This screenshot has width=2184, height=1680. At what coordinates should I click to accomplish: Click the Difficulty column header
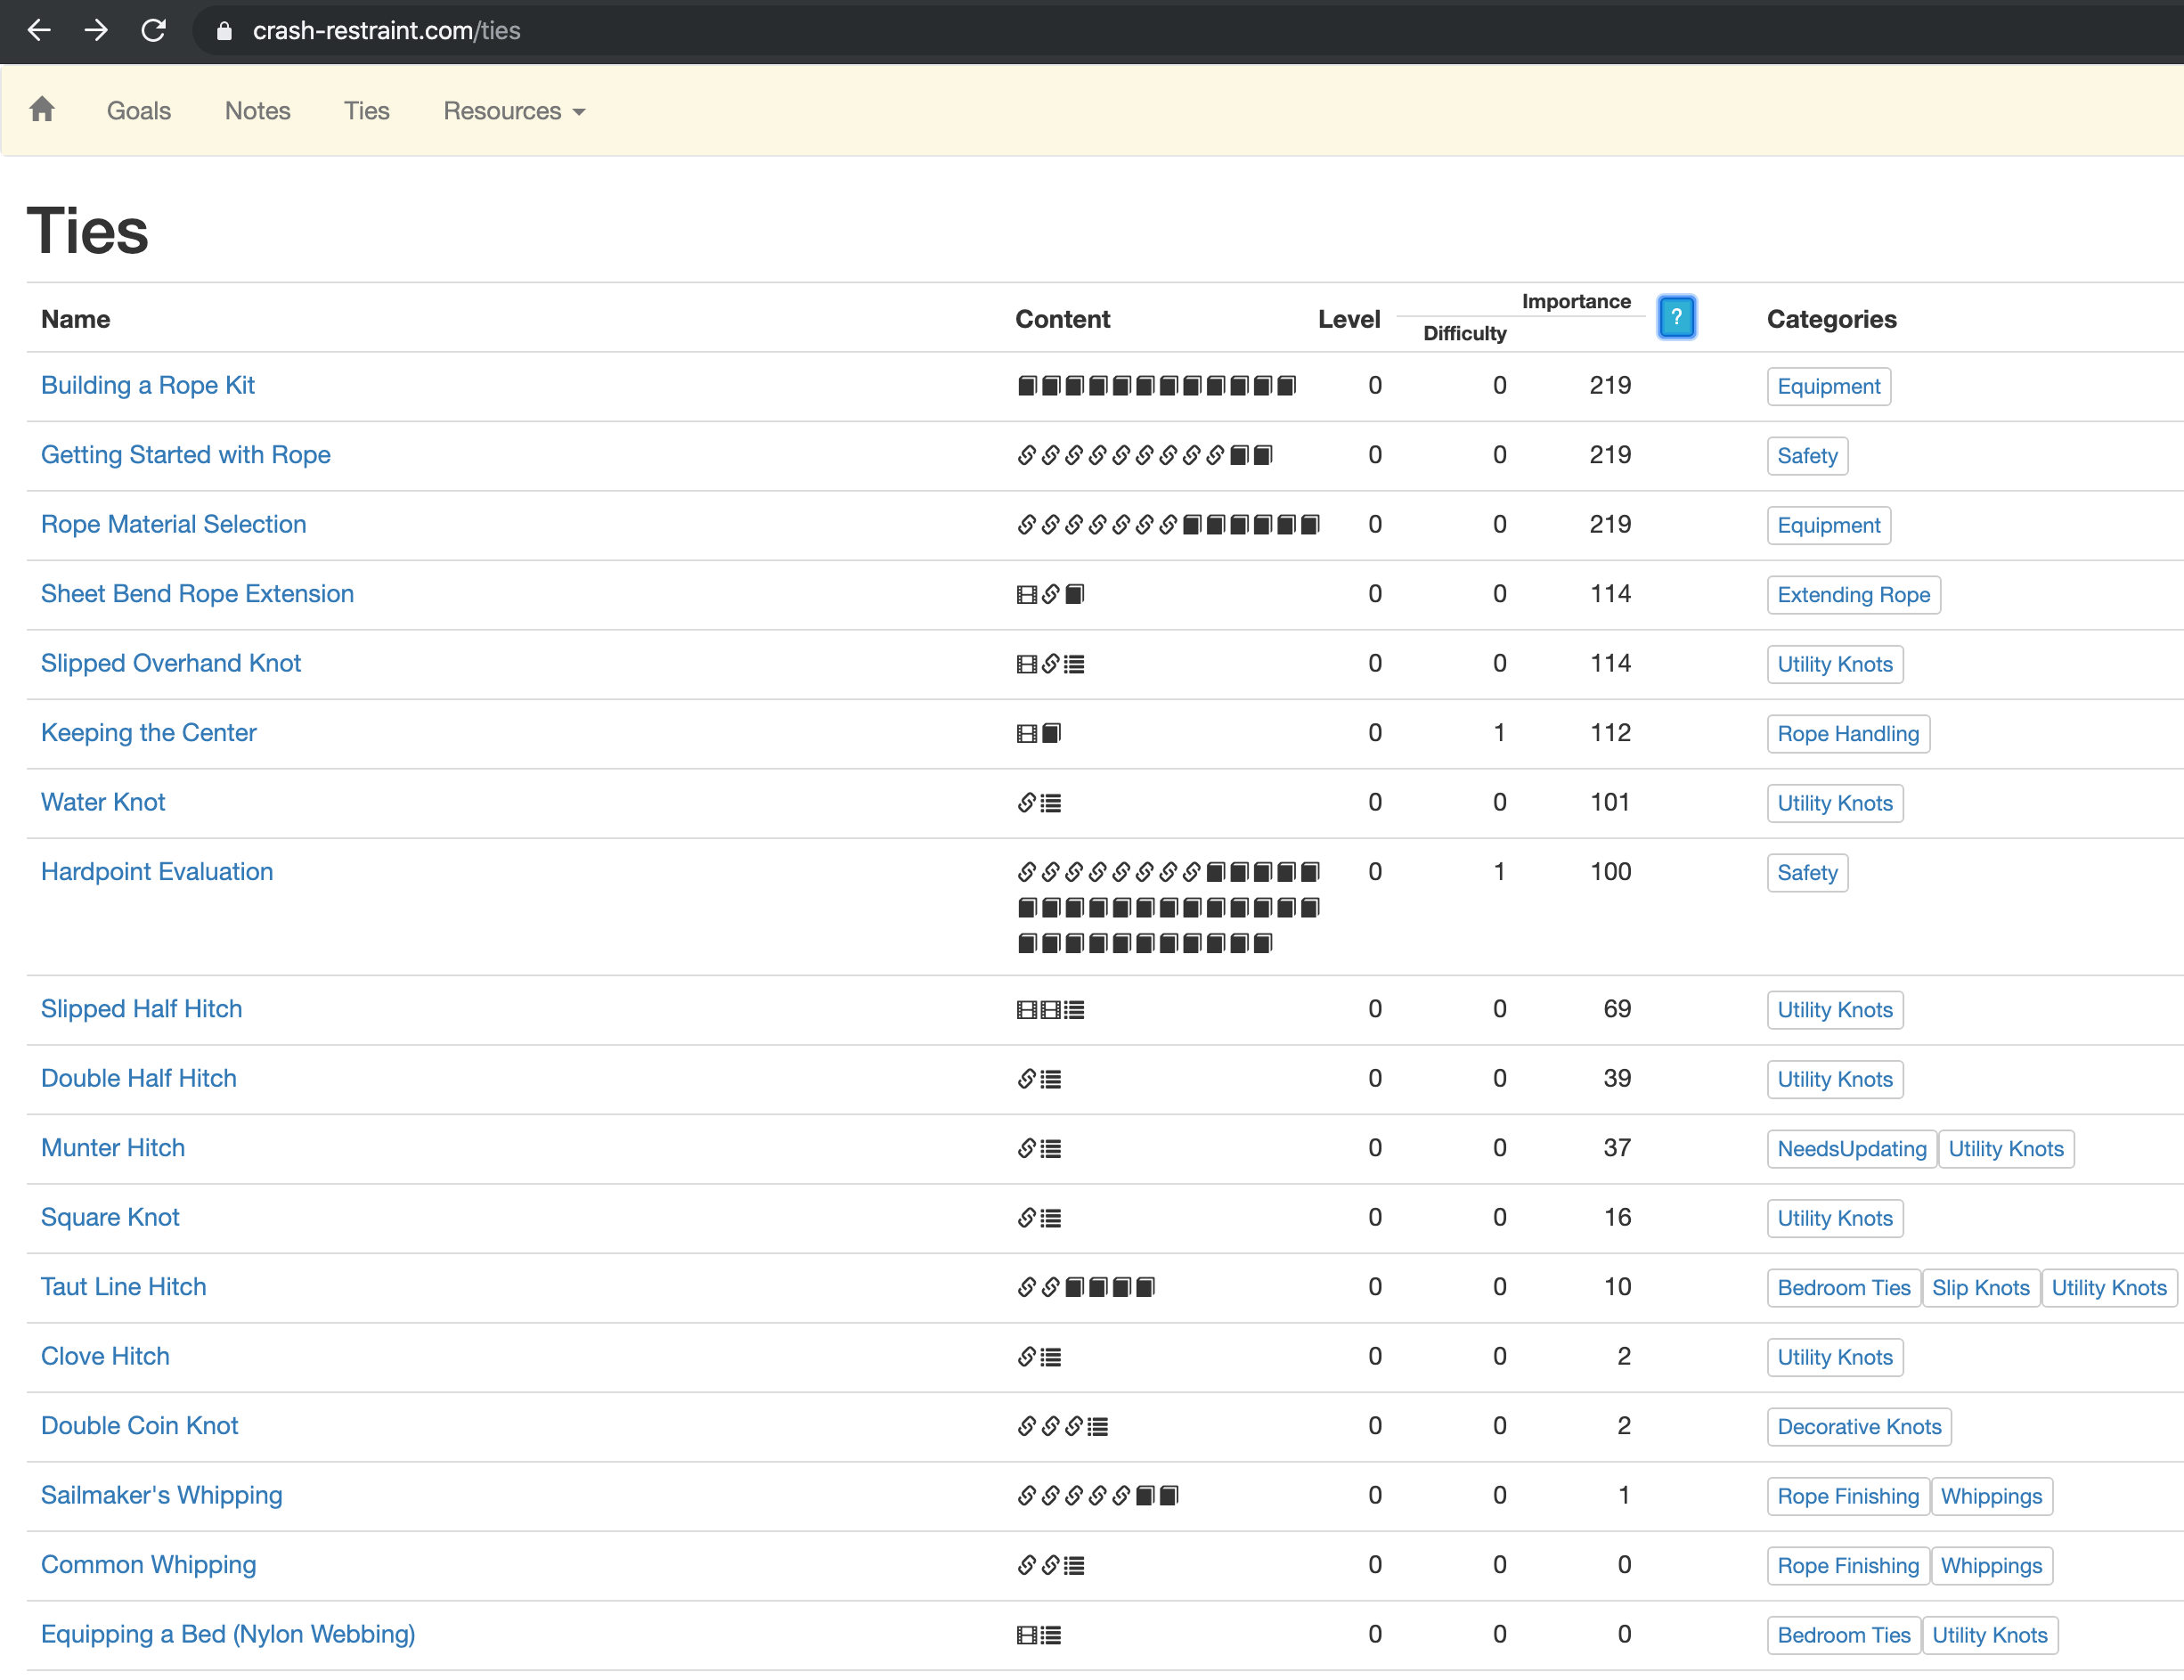[x=1465, y=333]
